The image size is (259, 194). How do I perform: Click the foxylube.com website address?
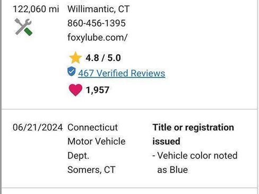[97, 38]
